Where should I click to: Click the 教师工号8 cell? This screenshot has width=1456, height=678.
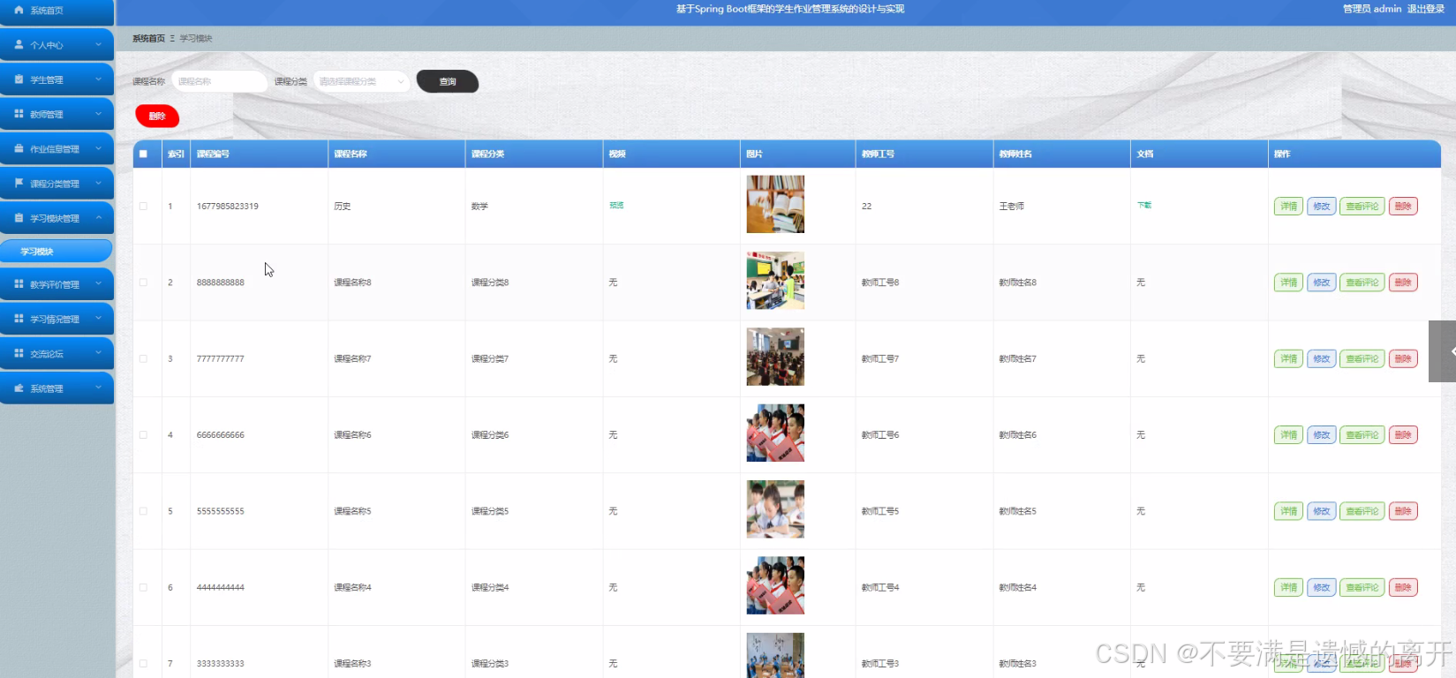pyautogui.click(x=880, y=282)
